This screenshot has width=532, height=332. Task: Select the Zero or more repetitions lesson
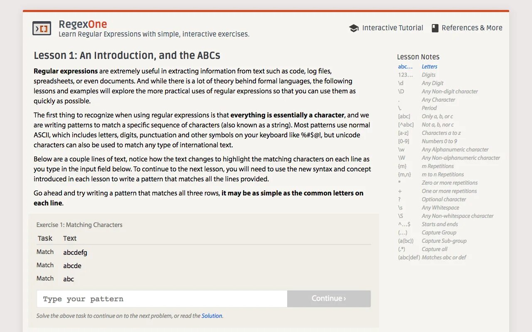point(449,183)
